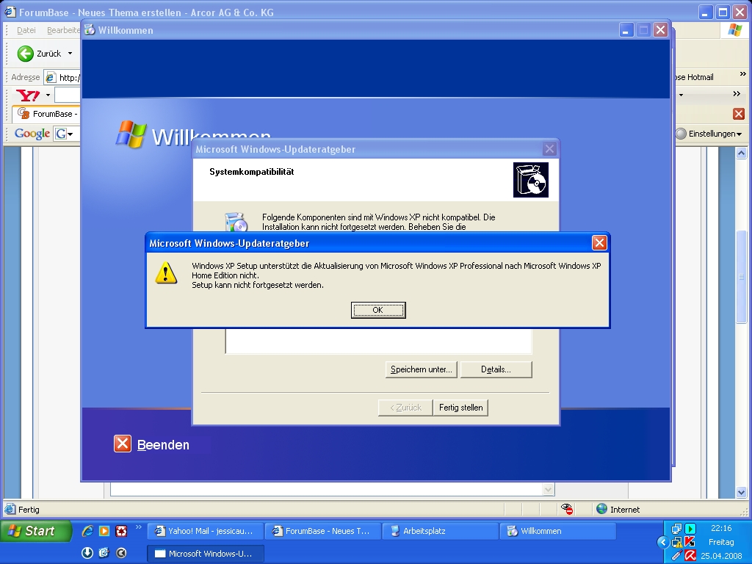
Task: Open the Zurück history dropdown arrow
Action: 70,53
